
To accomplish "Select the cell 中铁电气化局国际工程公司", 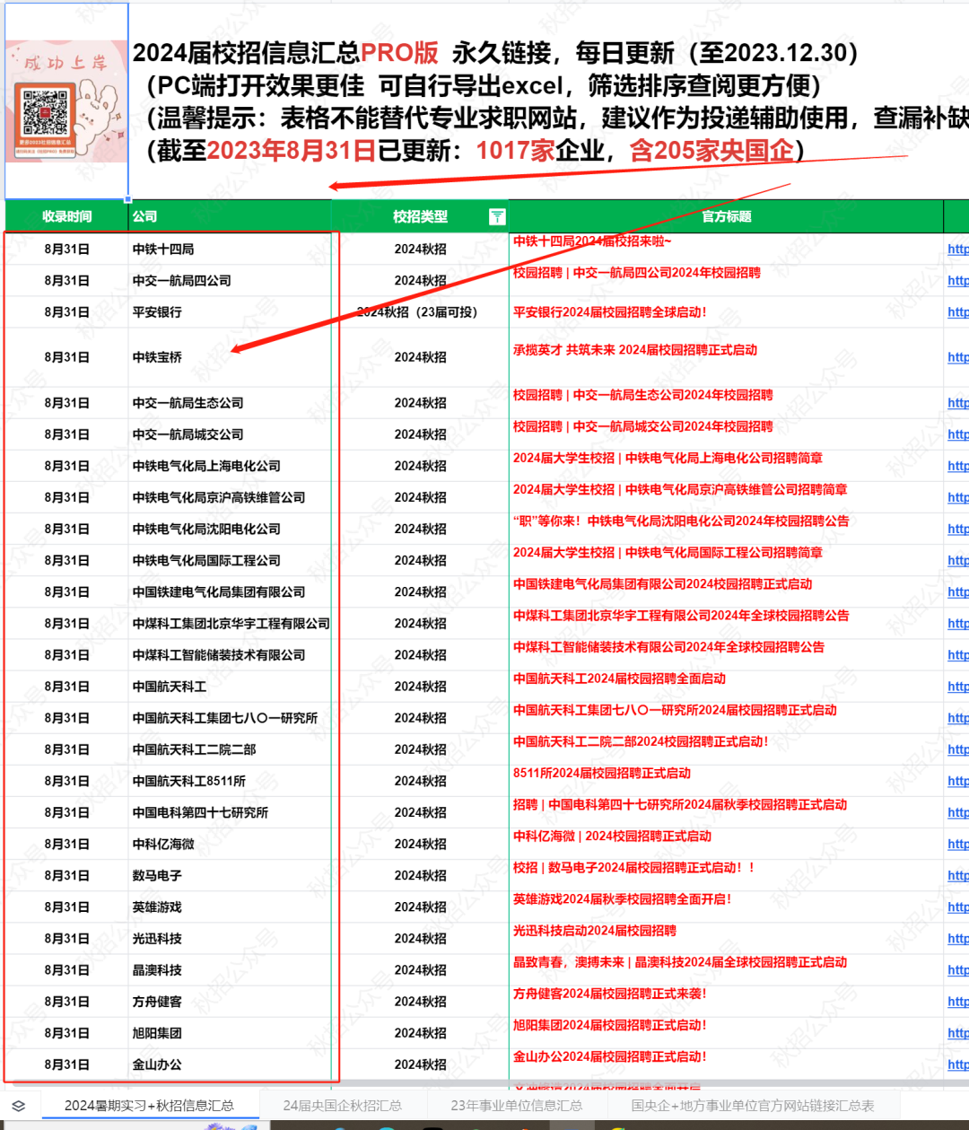I will [230, 560].
